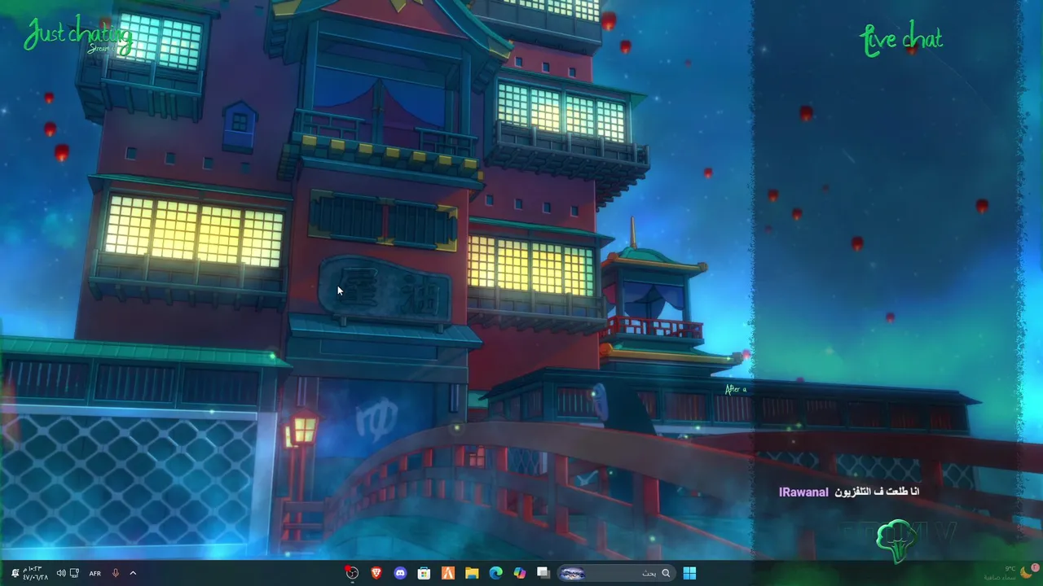Click the Arabic chat message text
Viewport: 1043px width, 586px height.
[878, 492]
